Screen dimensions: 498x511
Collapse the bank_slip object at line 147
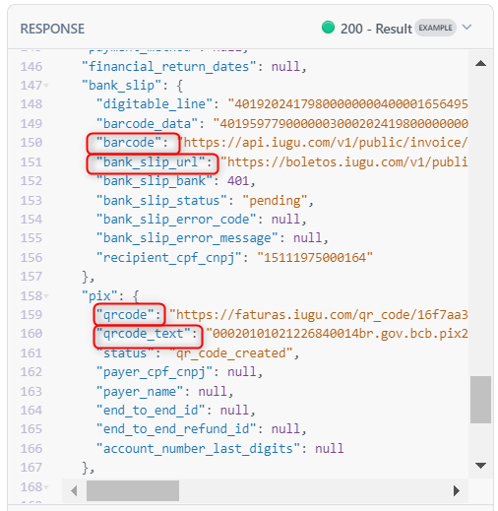point(46,86)
